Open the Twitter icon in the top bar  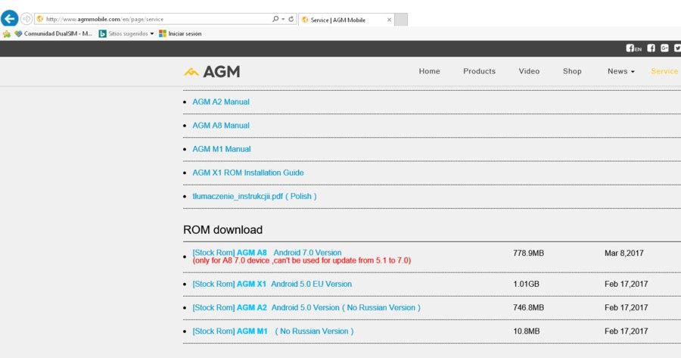tap(677, 48)
